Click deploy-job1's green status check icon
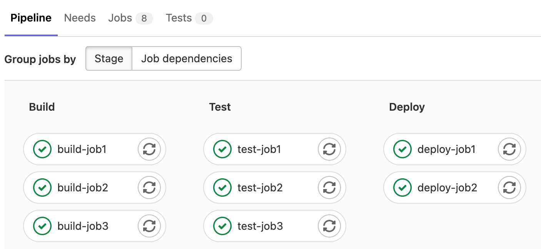 tap(402, 149)
